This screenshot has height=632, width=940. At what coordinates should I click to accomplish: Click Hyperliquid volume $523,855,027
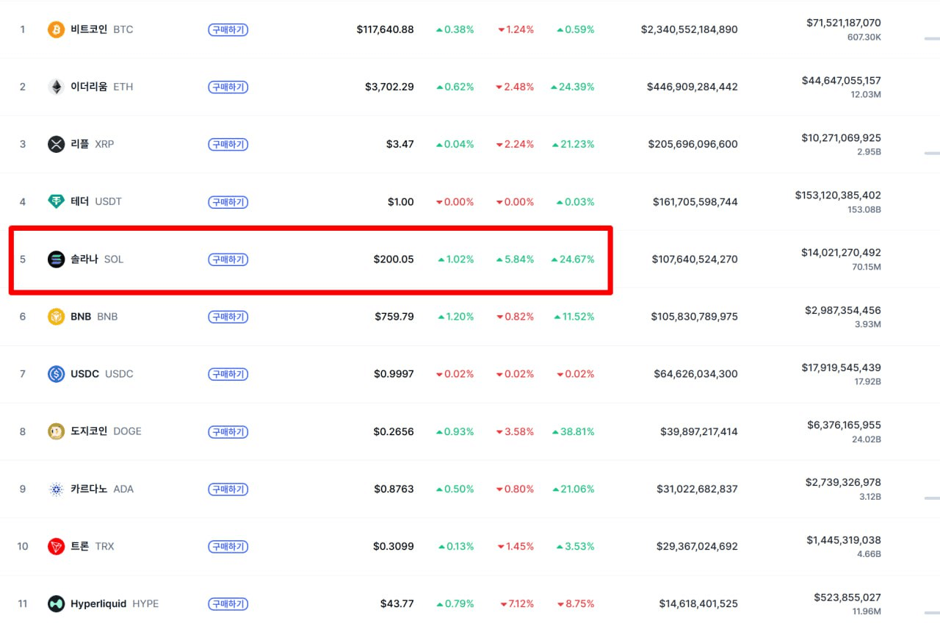pyautogui.click(x=847, y=597)
